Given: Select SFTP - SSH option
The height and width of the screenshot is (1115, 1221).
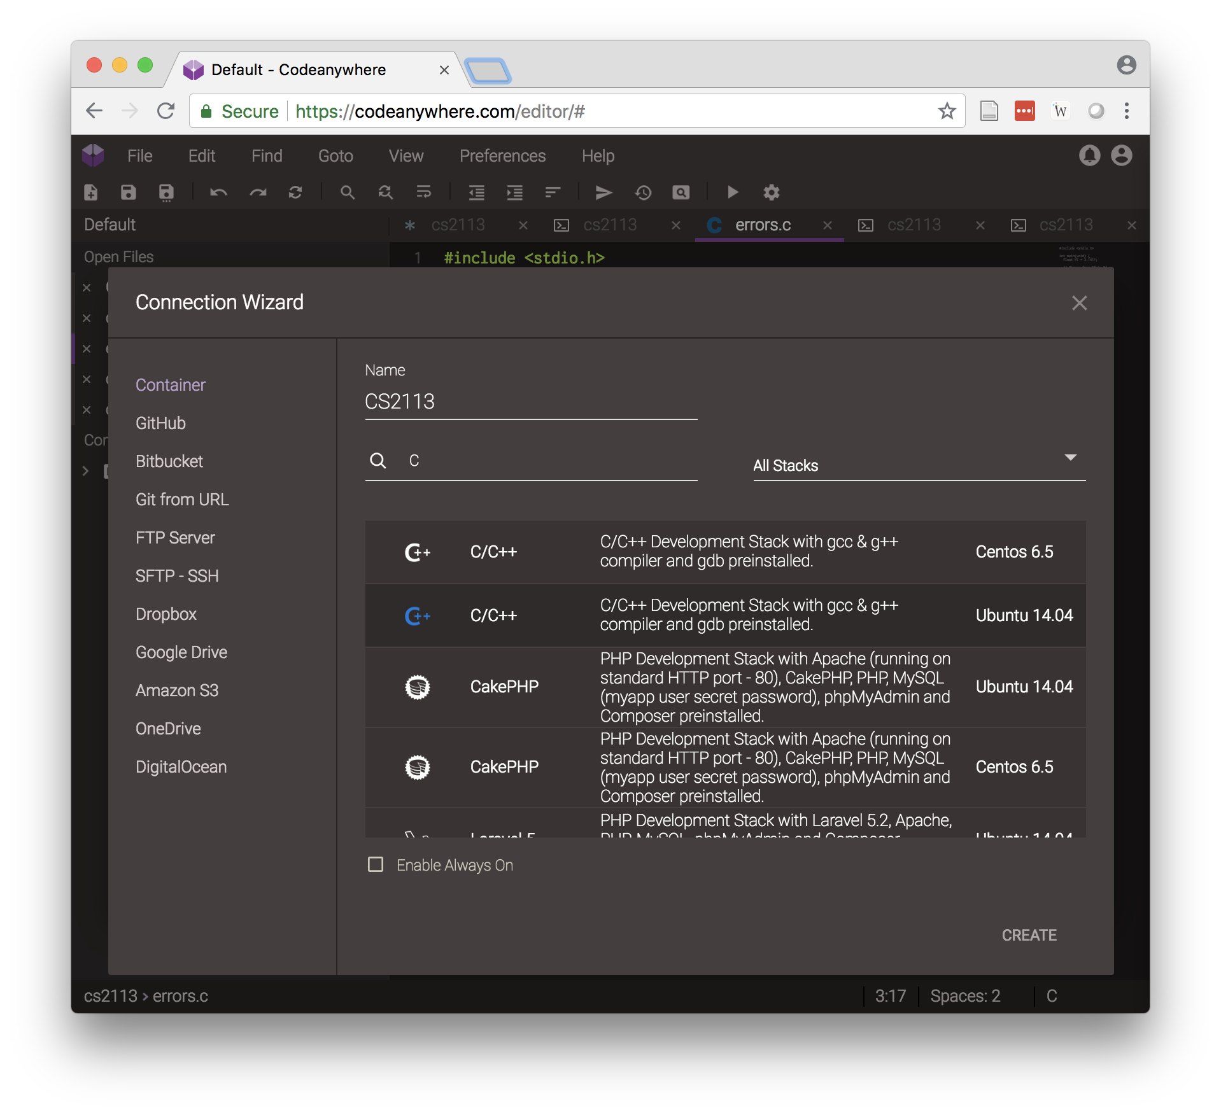Looking at the screenshot, I should tap(177, 576).
